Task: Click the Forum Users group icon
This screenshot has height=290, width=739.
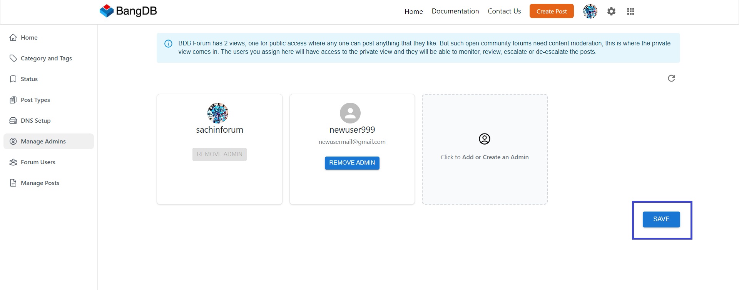Action: tap(13, 162)
